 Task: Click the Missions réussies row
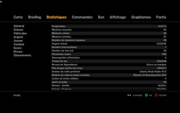pos(109,30)
